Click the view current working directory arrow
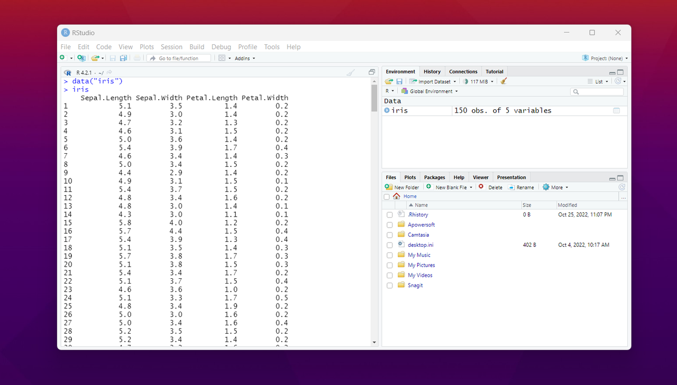This screenshot has height=385, width=677. click(x=109, y=72)
